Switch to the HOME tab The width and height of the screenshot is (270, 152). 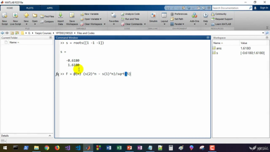coord(10,8)
